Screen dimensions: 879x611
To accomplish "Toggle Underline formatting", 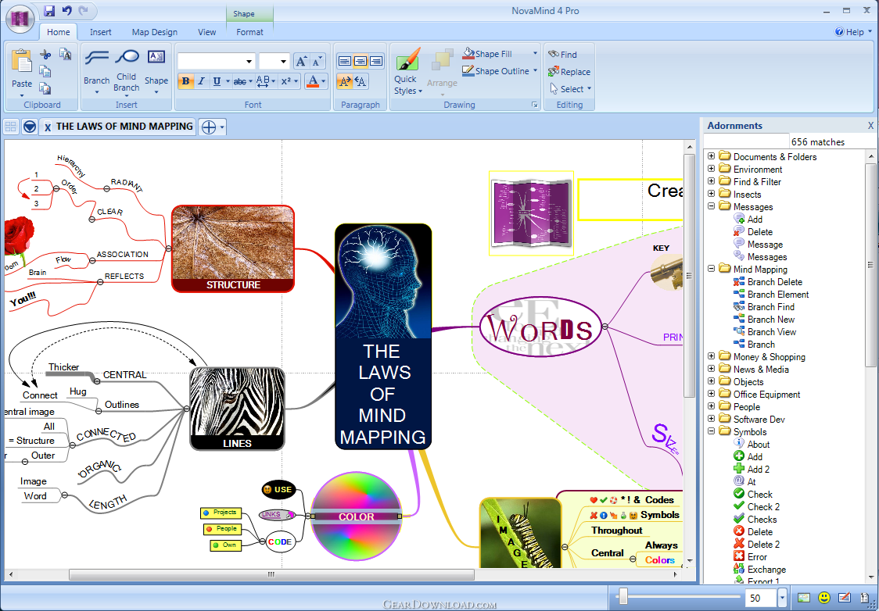I will [217, 81].
